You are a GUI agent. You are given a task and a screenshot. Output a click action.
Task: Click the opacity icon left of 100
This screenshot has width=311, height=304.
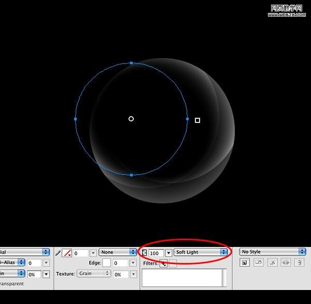pyautogui.click(x=145, y=253)
